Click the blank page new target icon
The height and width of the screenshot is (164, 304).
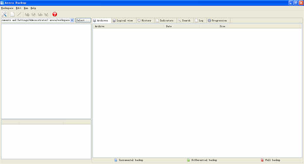12,14
